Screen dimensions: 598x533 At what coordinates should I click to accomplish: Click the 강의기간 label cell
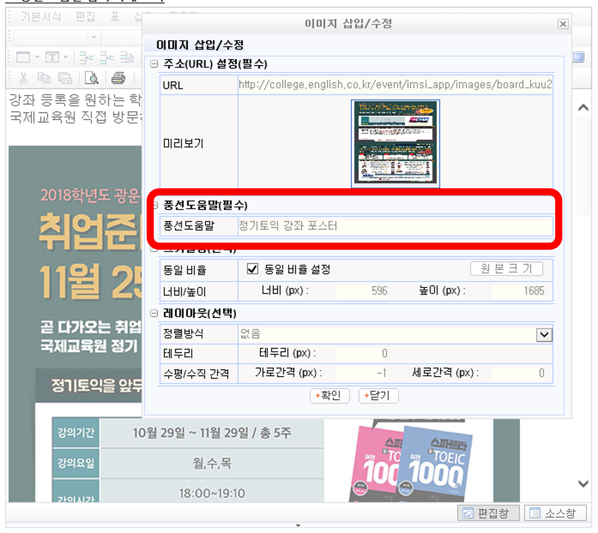point(76,433)
